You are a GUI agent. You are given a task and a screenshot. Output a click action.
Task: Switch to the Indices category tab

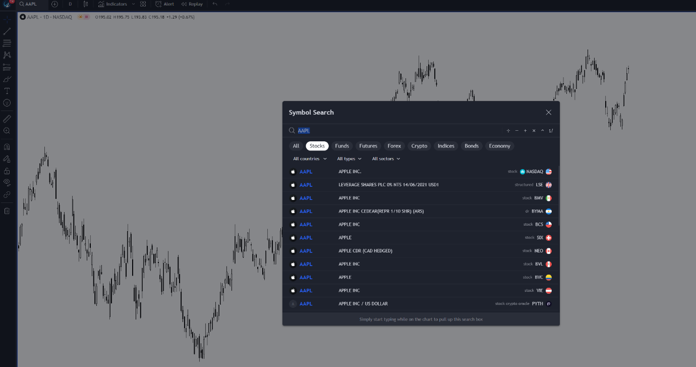point(446,146)
